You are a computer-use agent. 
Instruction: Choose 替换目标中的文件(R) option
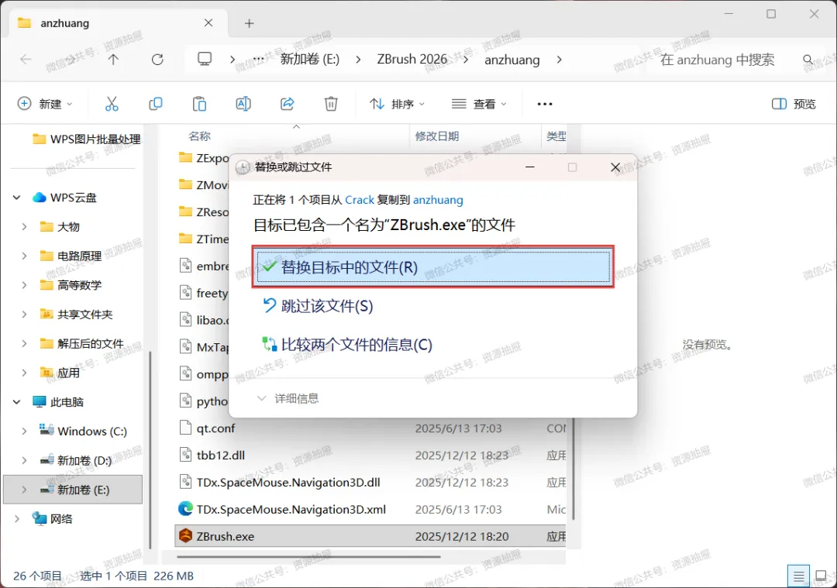pos(433,266)
